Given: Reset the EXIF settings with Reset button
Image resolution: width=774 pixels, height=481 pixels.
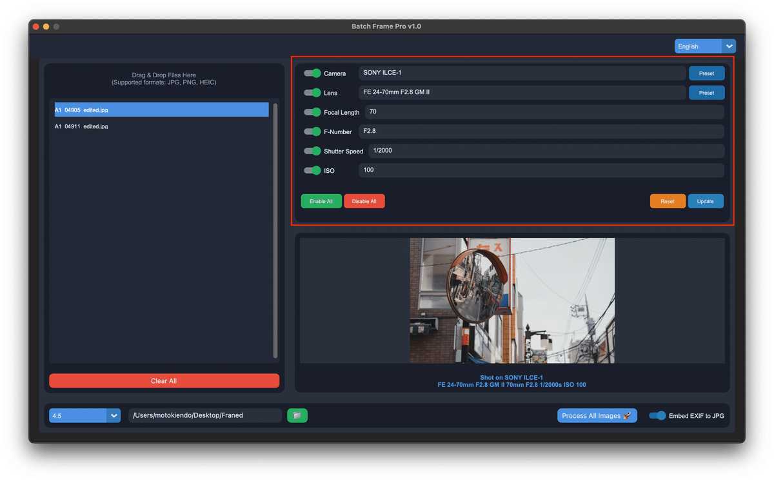Looking at the screenshot, I should tap(668, 201).
